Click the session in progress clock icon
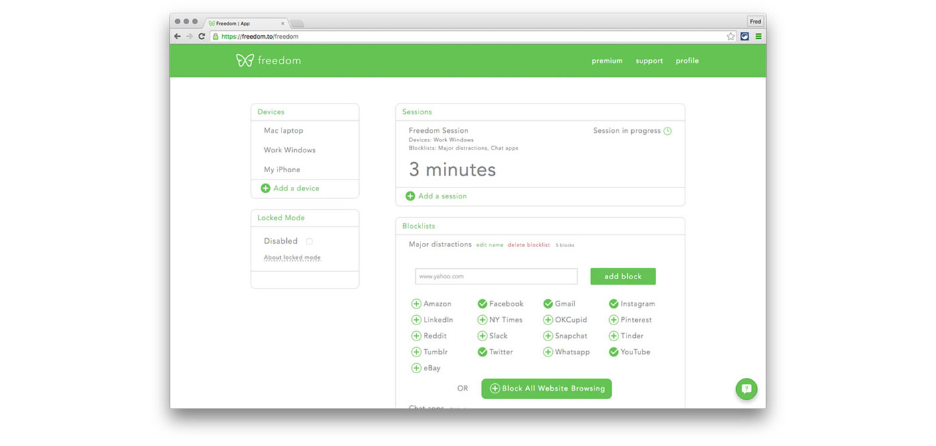 (667, 131)
